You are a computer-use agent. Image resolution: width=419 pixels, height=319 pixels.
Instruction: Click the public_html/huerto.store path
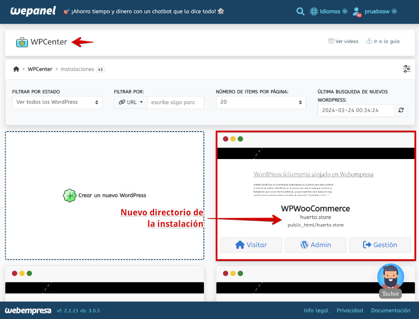click(316, 225)
